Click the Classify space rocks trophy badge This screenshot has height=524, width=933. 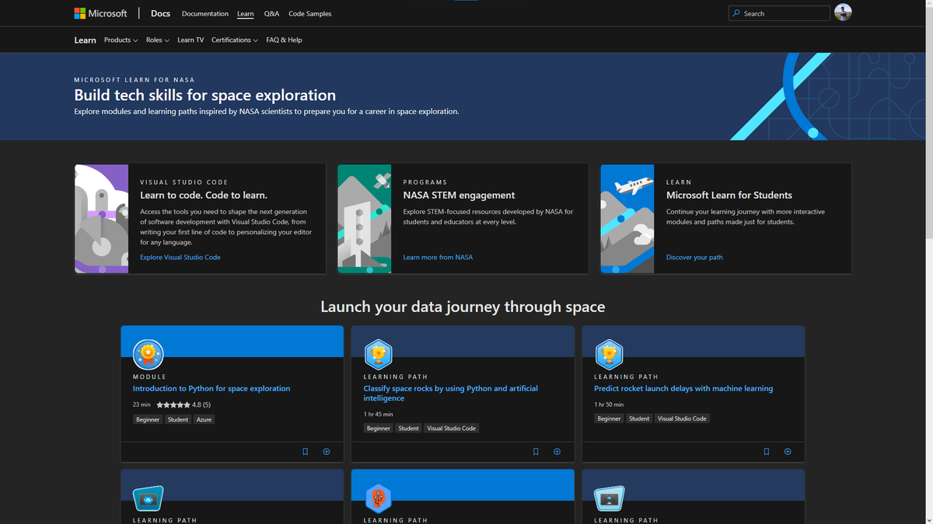378,354
